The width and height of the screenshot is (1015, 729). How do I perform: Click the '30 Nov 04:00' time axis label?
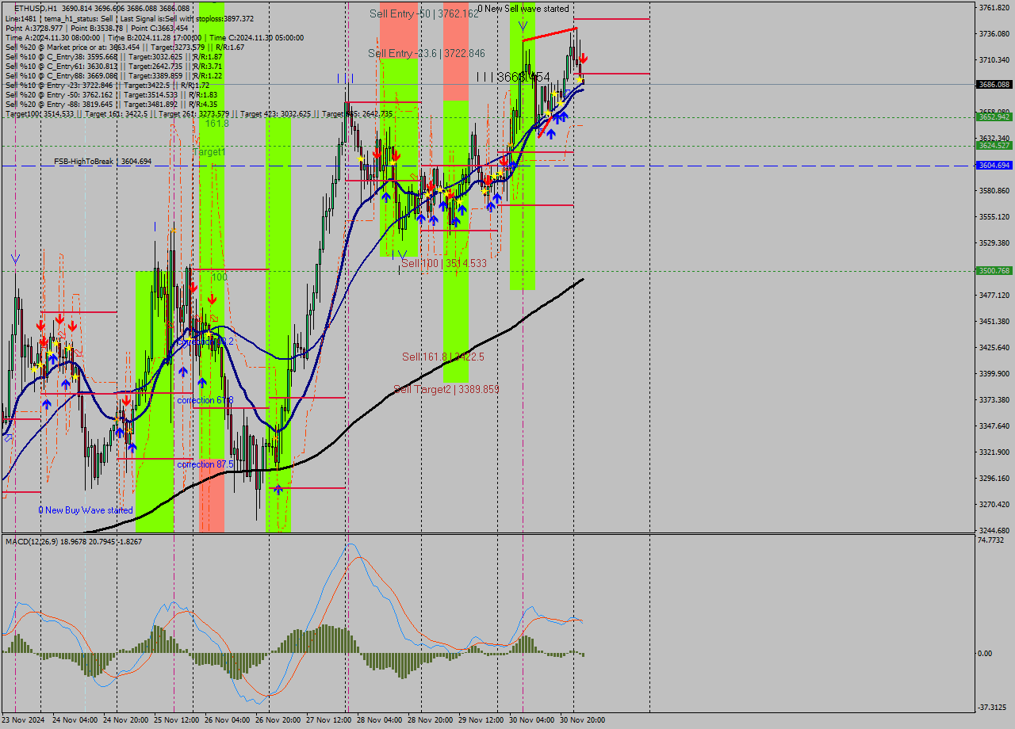click(x=532, y=720)
